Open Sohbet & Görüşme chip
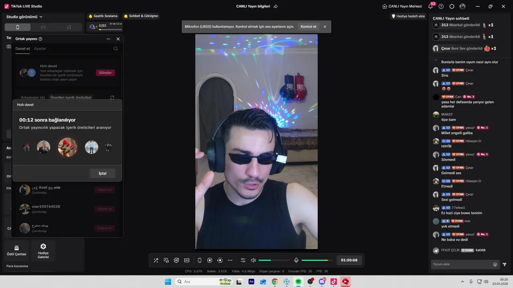The width and height of the screenshot is (513, 288). coord(141,16)
